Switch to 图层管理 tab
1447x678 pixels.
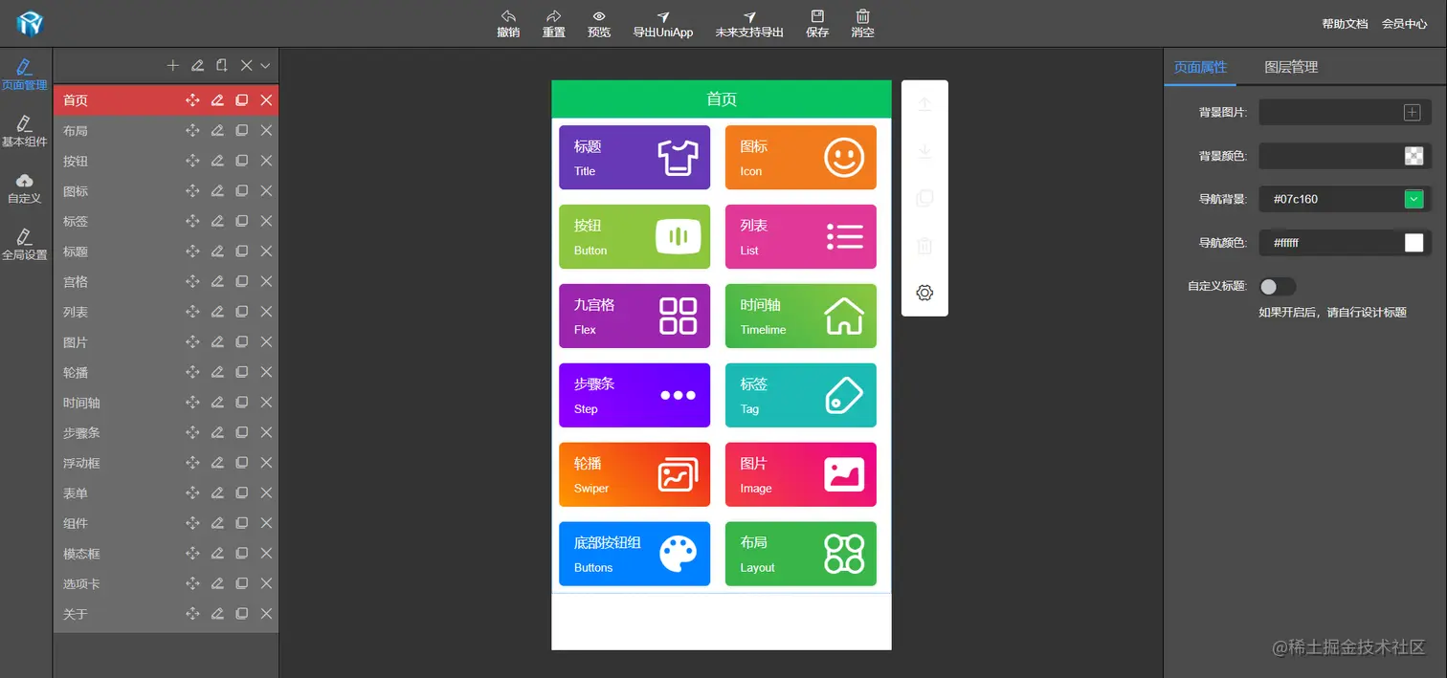(1291, 67)
